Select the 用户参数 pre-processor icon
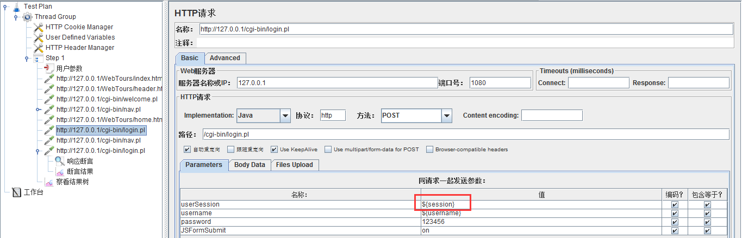 pyautogui.click(x=49, y=68)
